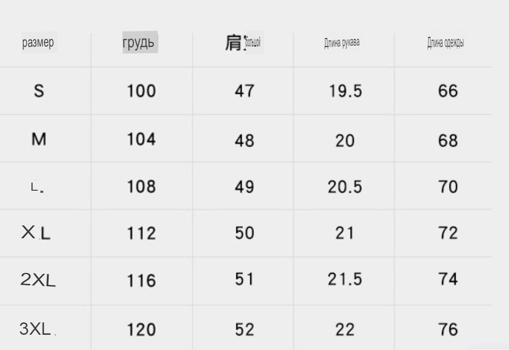Screen dimensions: 509x350
Task: Click the 肩 shoulder column header
Action: point(243,43)
